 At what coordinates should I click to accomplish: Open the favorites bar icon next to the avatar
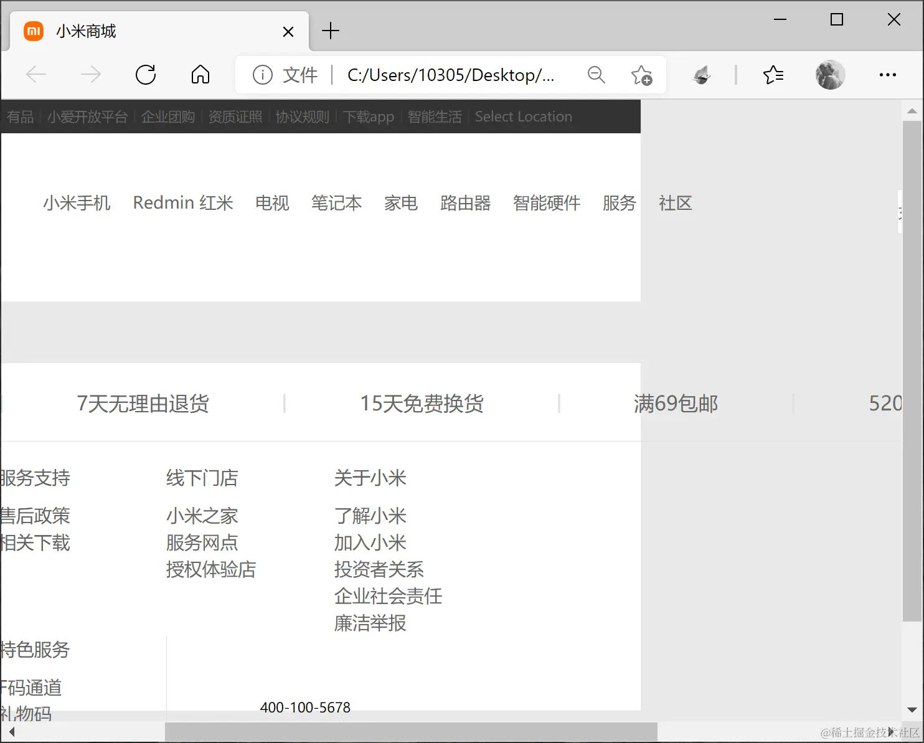pos(773,75)
